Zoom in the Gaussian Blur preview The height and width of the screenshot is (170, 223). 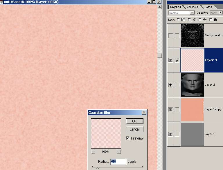point(119,152)
